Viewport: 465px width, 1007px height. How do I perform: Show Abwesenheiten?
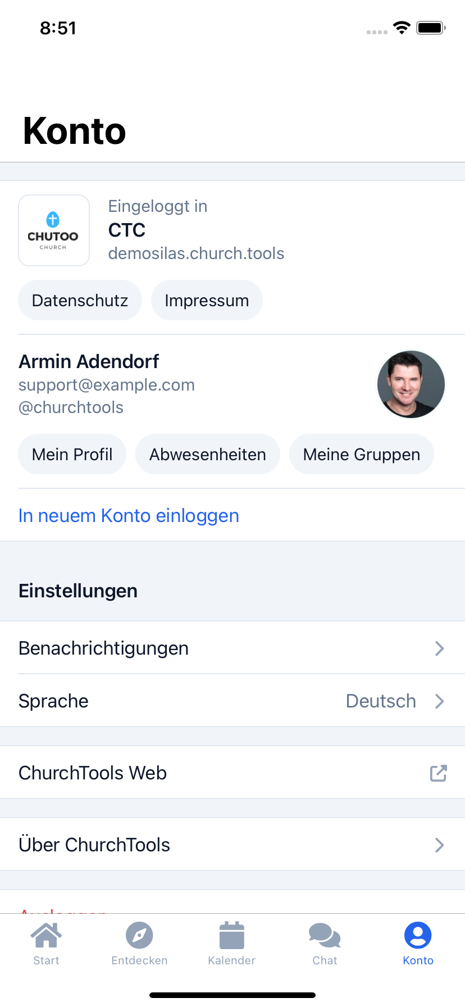(208, 455)
